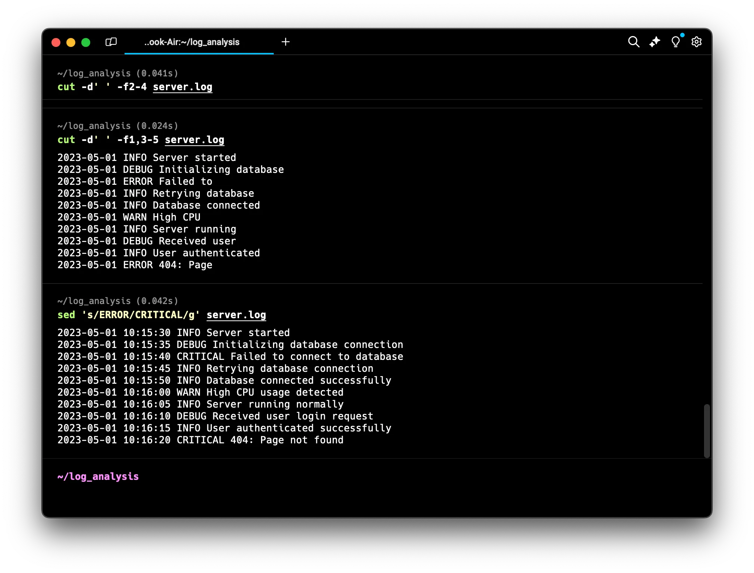Click the yellow minimize window button
This screenshot has height=573, width=754.
pos(71,42)
